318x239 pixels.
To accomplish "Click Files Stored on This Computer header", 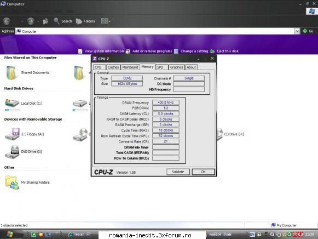I will 31,58.
